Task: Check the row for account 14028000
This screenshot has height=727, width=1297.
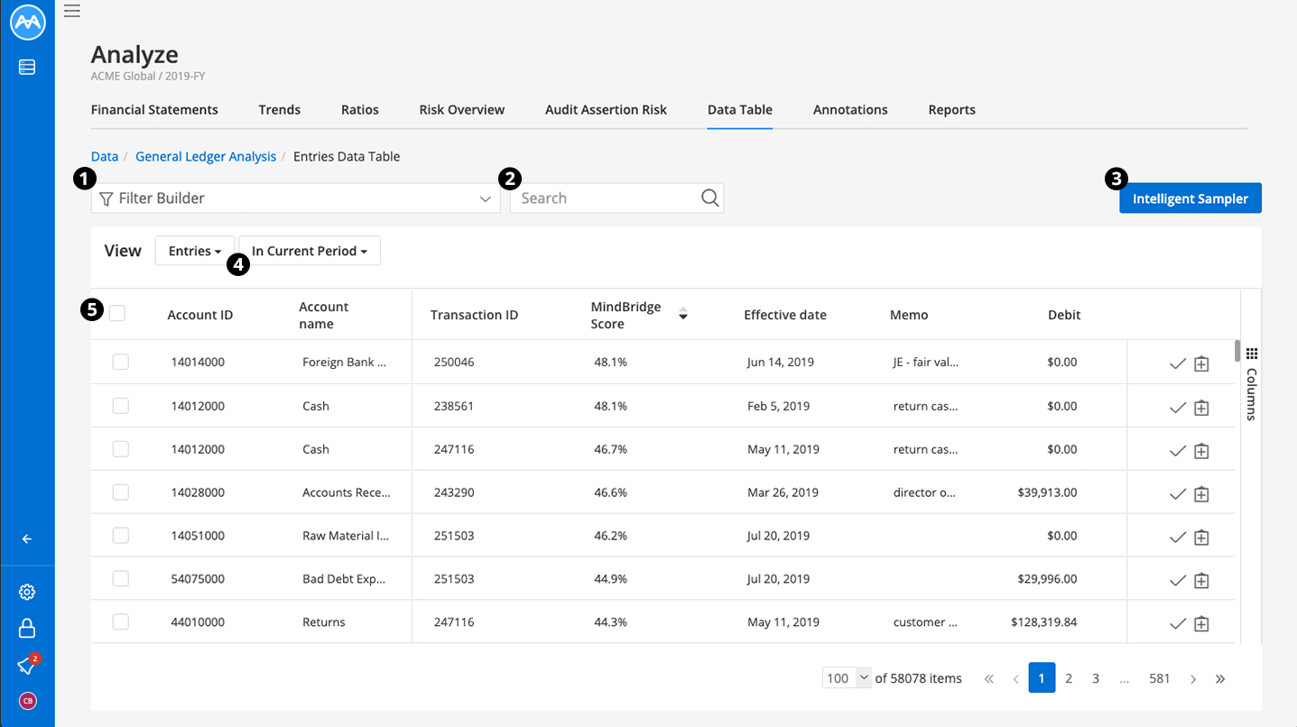Action: click(x=121, y=492)
